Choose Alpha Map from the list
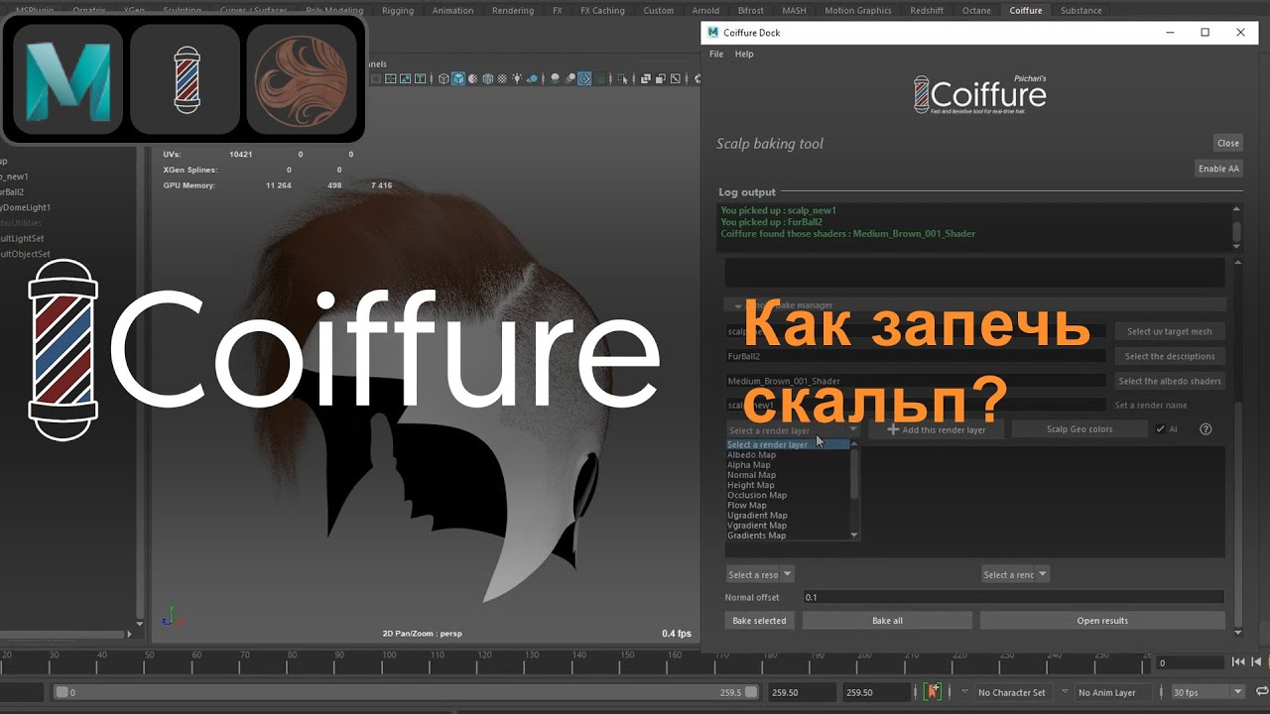1270x714 pixels. tap(749, 465)
